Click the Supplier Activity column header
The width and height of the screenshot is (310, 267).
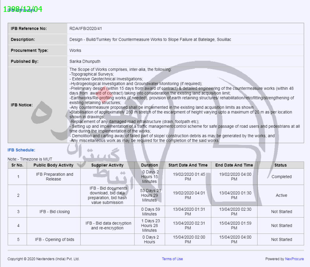point(107,165)
